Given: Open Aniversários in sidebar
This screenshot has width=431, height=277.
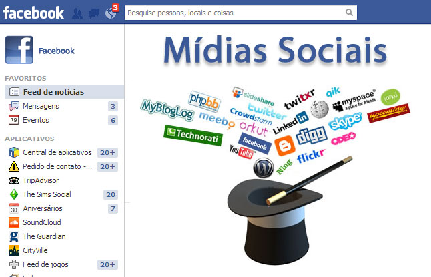Looking at the screenshot, I should pos(43,208).
